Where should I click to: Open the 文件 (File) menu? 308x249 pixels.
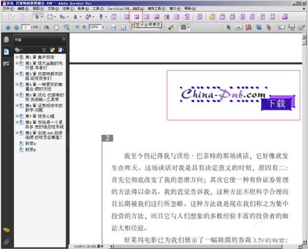[x=8, y=9]
